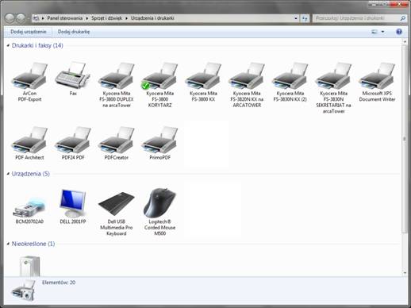This screenshot has height=308, width=411.
Task: Select the Logitech Corded Mouse M500 icon
Action: 159,202
